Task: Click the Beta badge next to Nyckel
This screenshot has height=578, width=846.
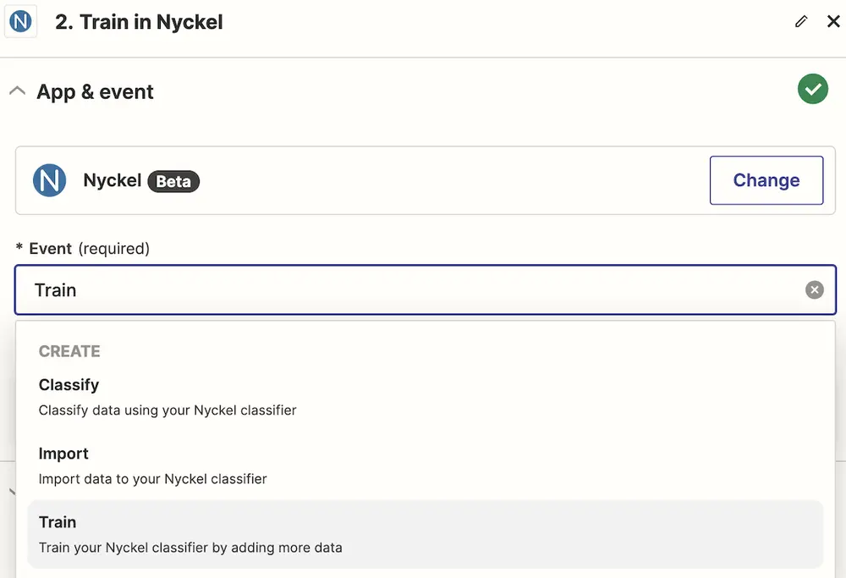Action: point(173,181)
